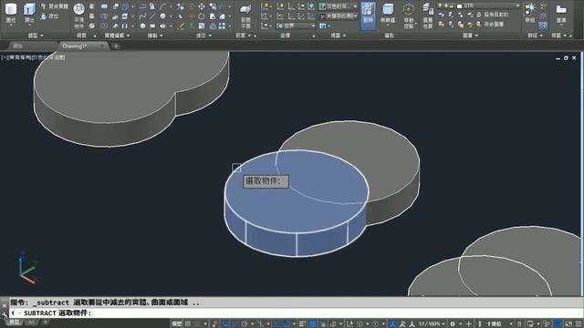This screenshot has width=584, height=328.
Task: Open the visual style dropdown (灰色的深淺)
Action: (338, 6)
